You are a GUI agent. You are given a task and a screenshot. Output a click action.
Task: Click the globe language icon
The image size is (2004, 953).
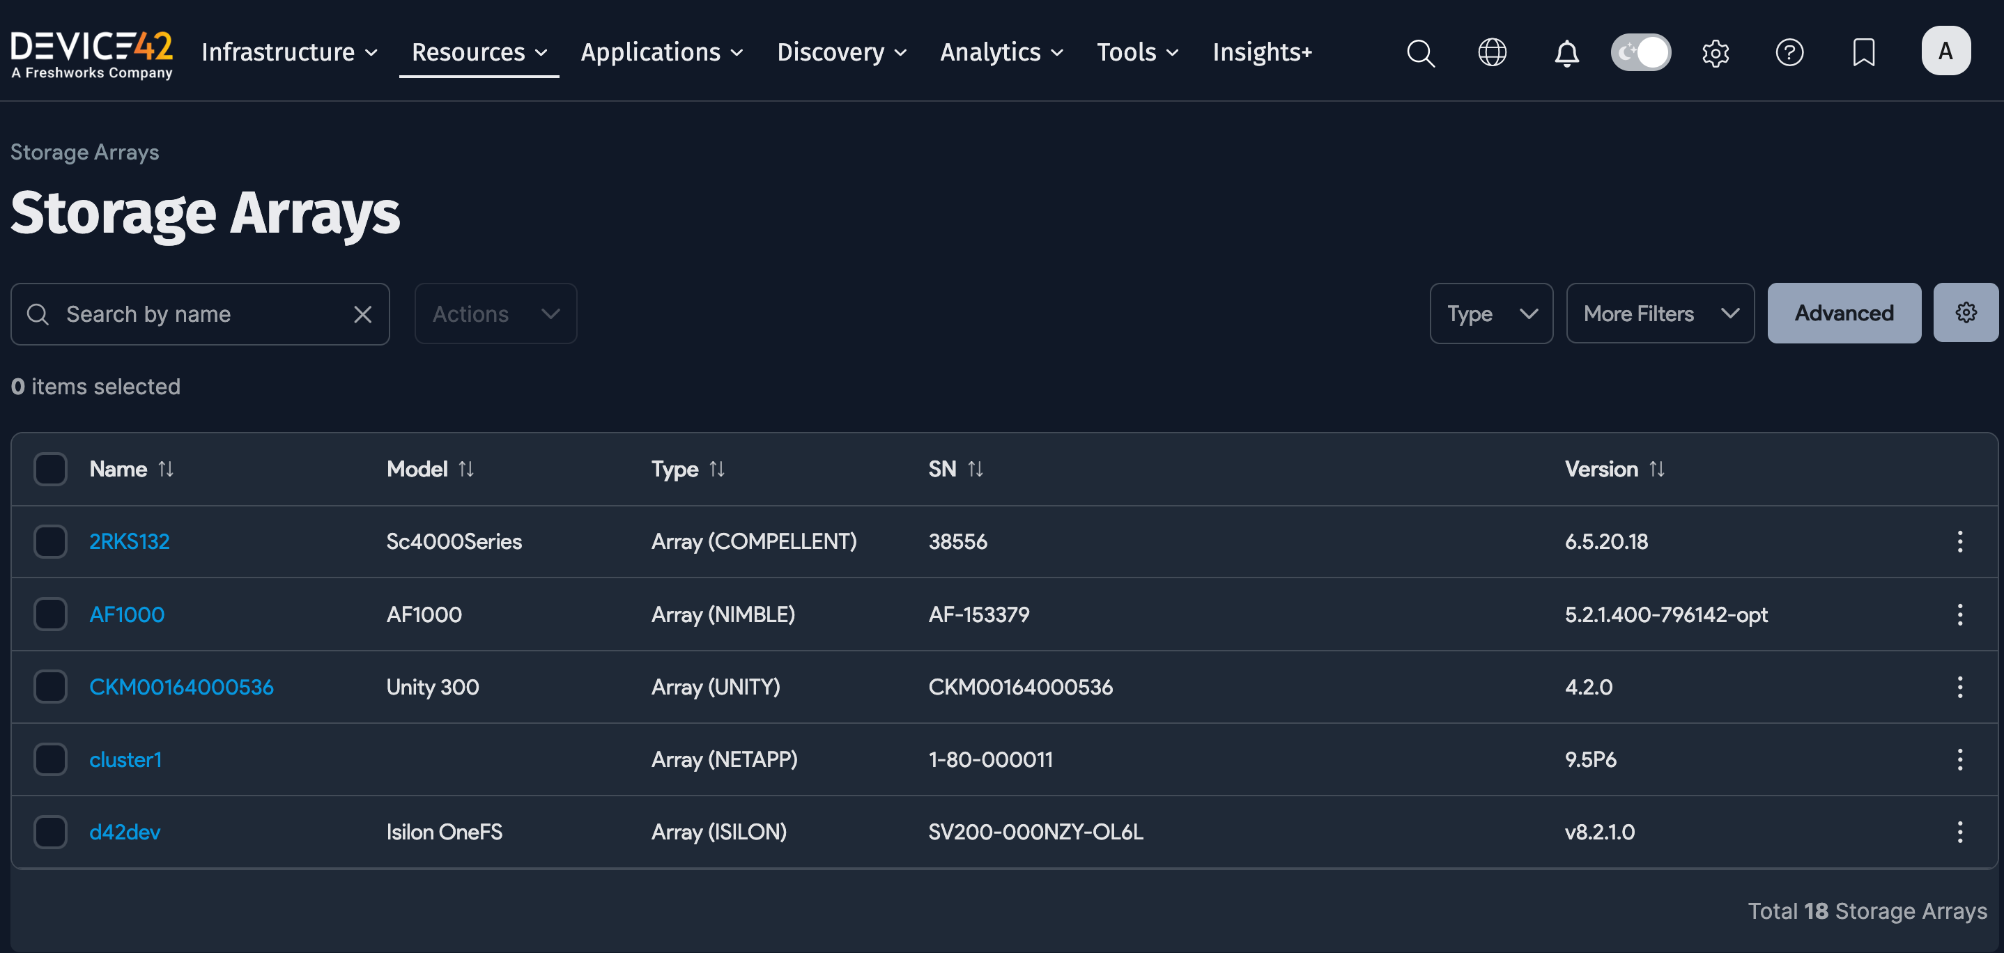(x=1492, y=52)
